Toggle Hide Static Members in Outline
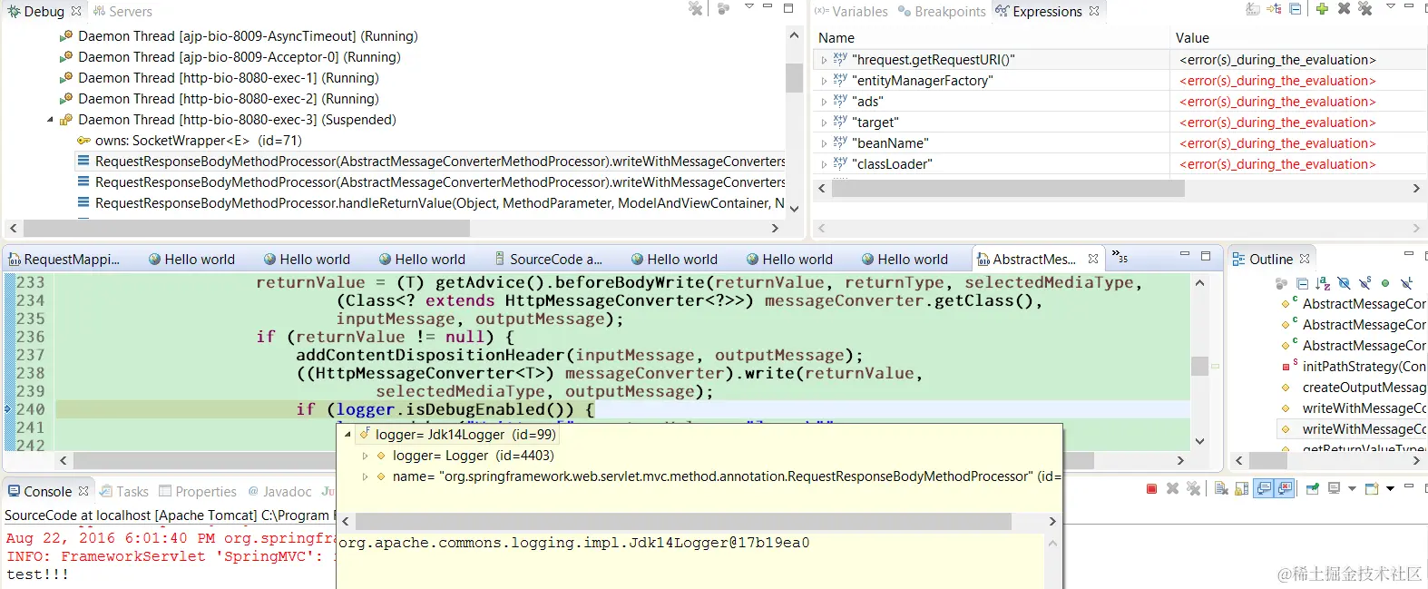Image resolution: width=1428 pixels, height=589 pixels. click(1364, 283)
